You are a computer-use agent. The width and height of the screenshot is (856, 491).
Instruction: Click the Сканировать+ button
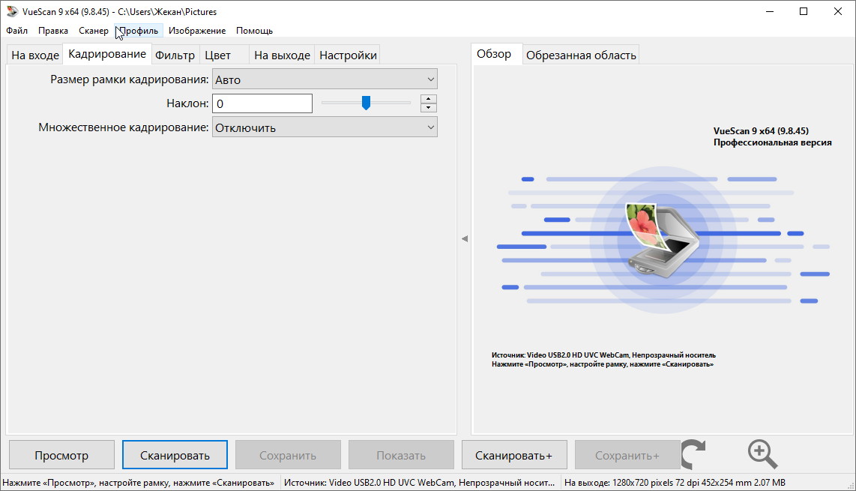click(513, 455)
